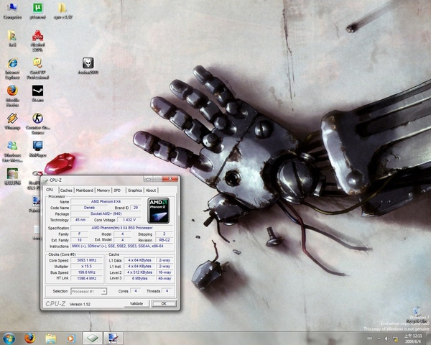Open the yellow folder icon beside µTorrent

click(63, 11)
